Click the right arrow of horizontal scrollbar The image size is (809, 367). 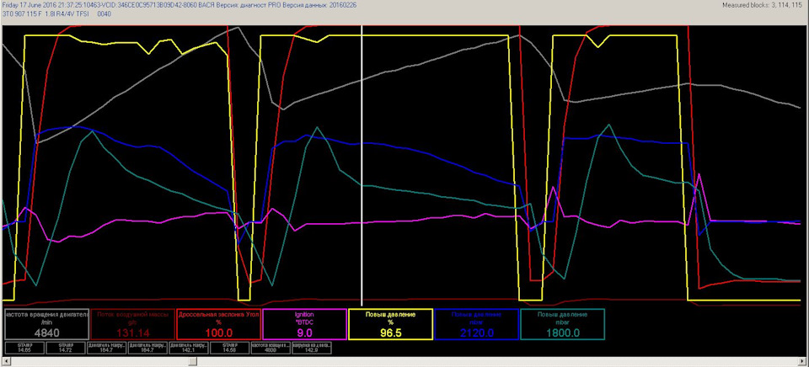[x=801, y=360]
